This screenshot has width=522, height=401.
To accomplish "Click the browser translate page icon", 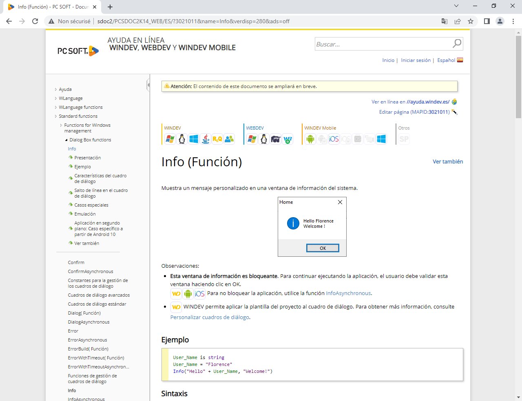I will coord(445,21).
